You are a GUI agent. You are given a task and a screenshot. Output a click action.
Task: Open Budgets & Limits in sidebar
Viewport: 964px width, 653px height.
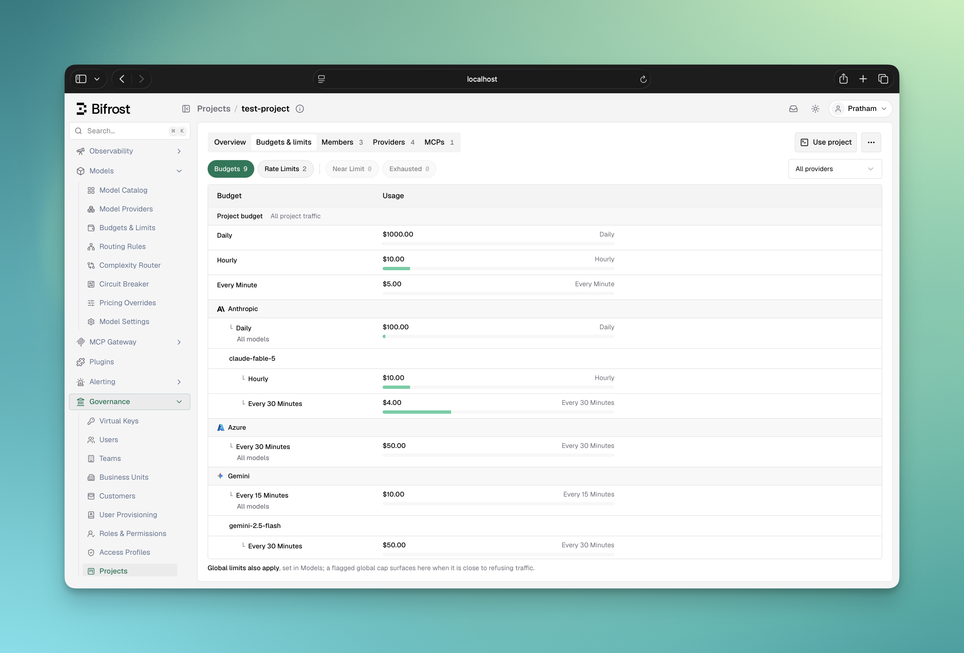pos(127,228)
